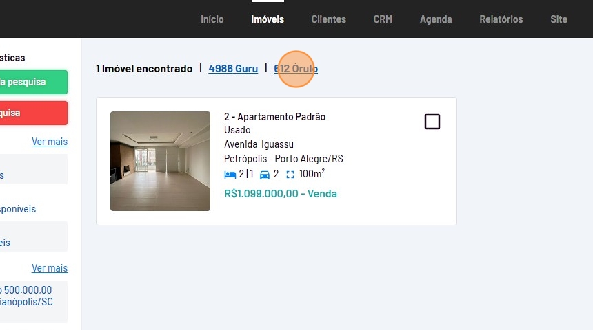The height and width of the screenshot is (330, 593).
Task: Open the apartment photo thumbnail
Action: [x=161, y=161]
